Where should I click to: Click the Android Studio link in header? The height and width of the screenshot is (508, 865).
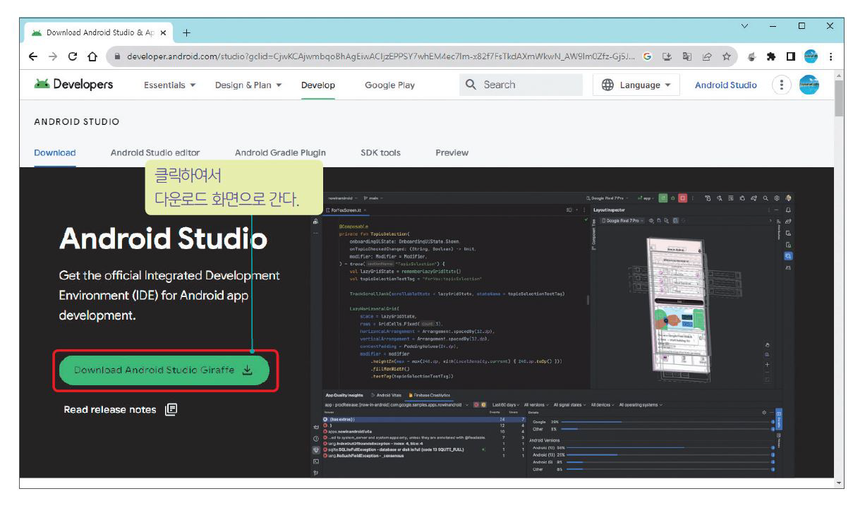726,85
